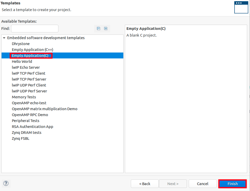This screenshot has width=250, height=191.
Task: Click the Expand All icon
Action: coord(106,29)
